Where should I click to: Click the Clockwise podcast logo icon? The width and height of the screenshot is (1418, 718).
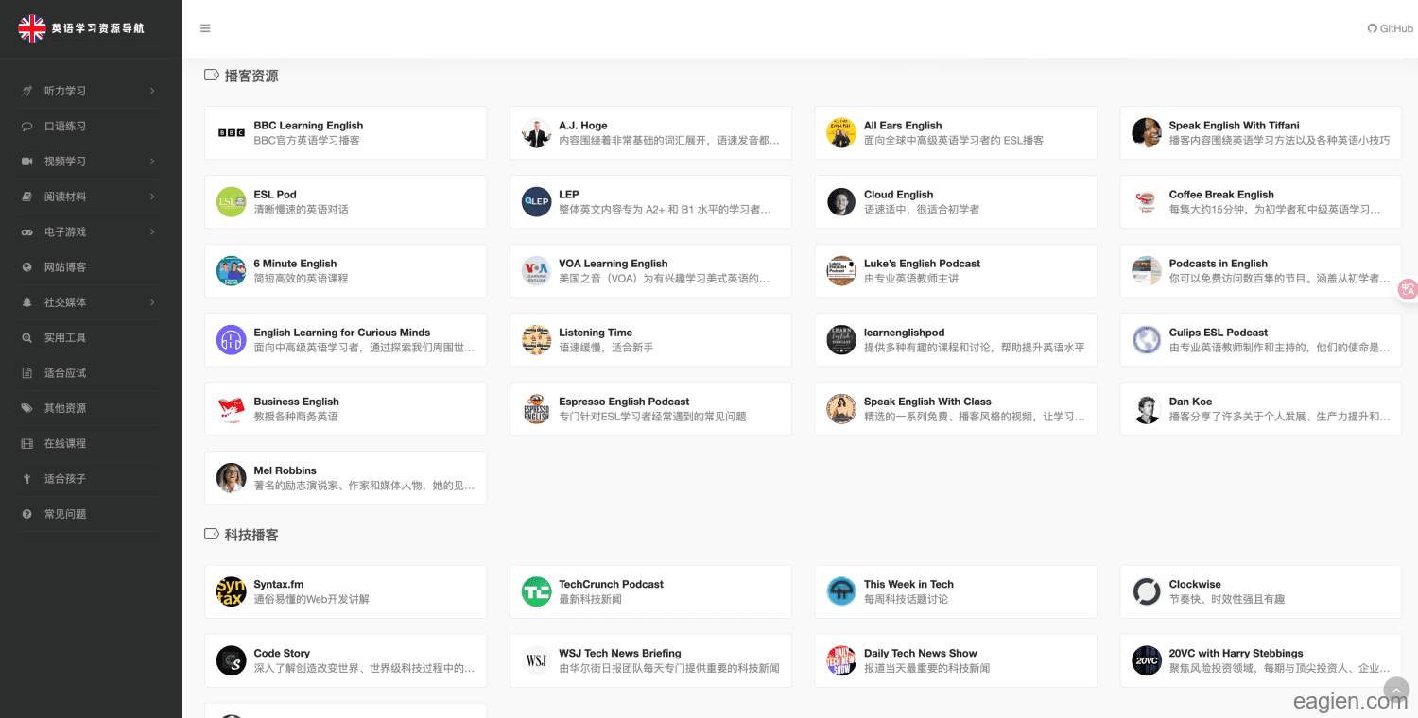(1146, 591)
